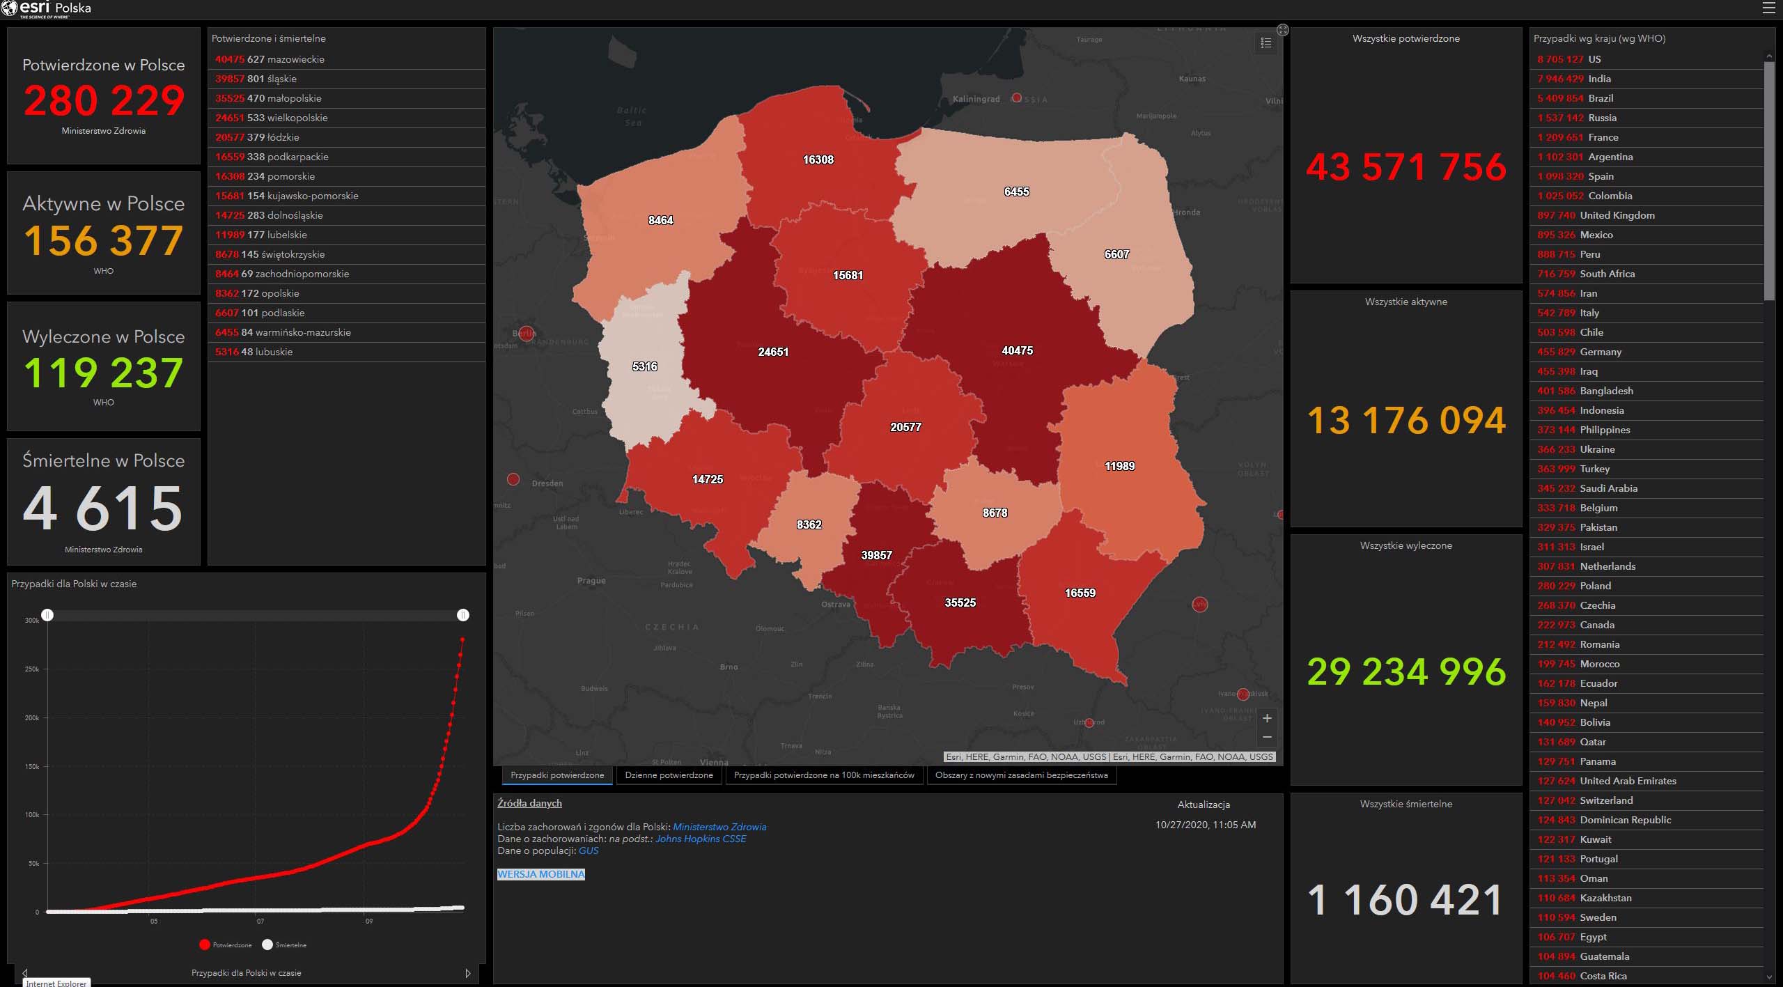Click the Esri Polska logo
The height and width of the screenshot is (987, 1783).
point(46,8)
